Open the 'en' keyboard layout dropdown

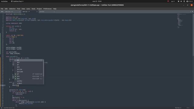[173, 1]
